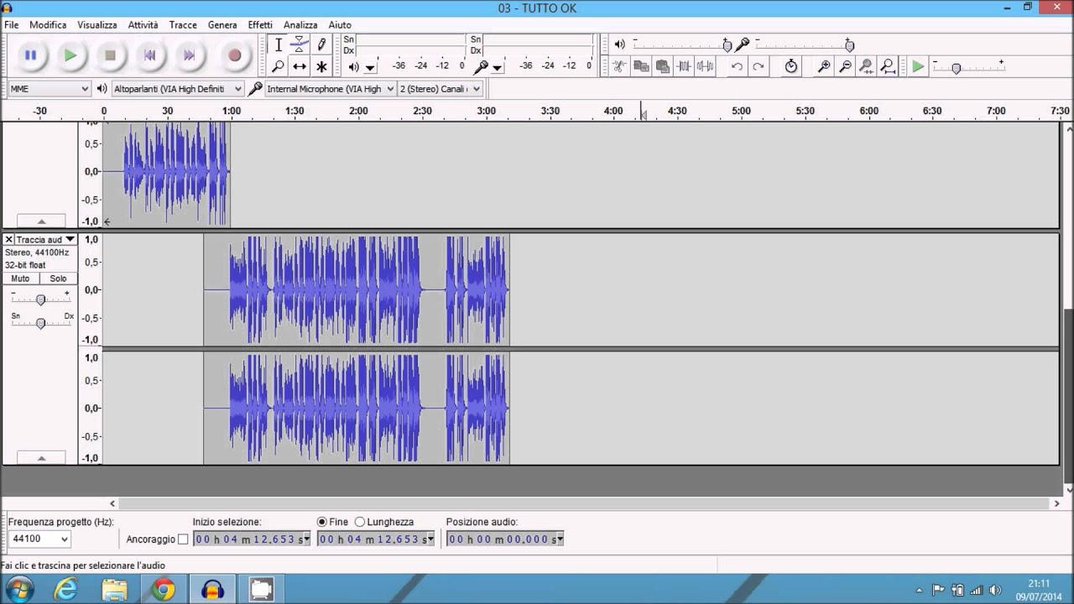
Task: Open the Modifica menu
Action: [48, 25]
